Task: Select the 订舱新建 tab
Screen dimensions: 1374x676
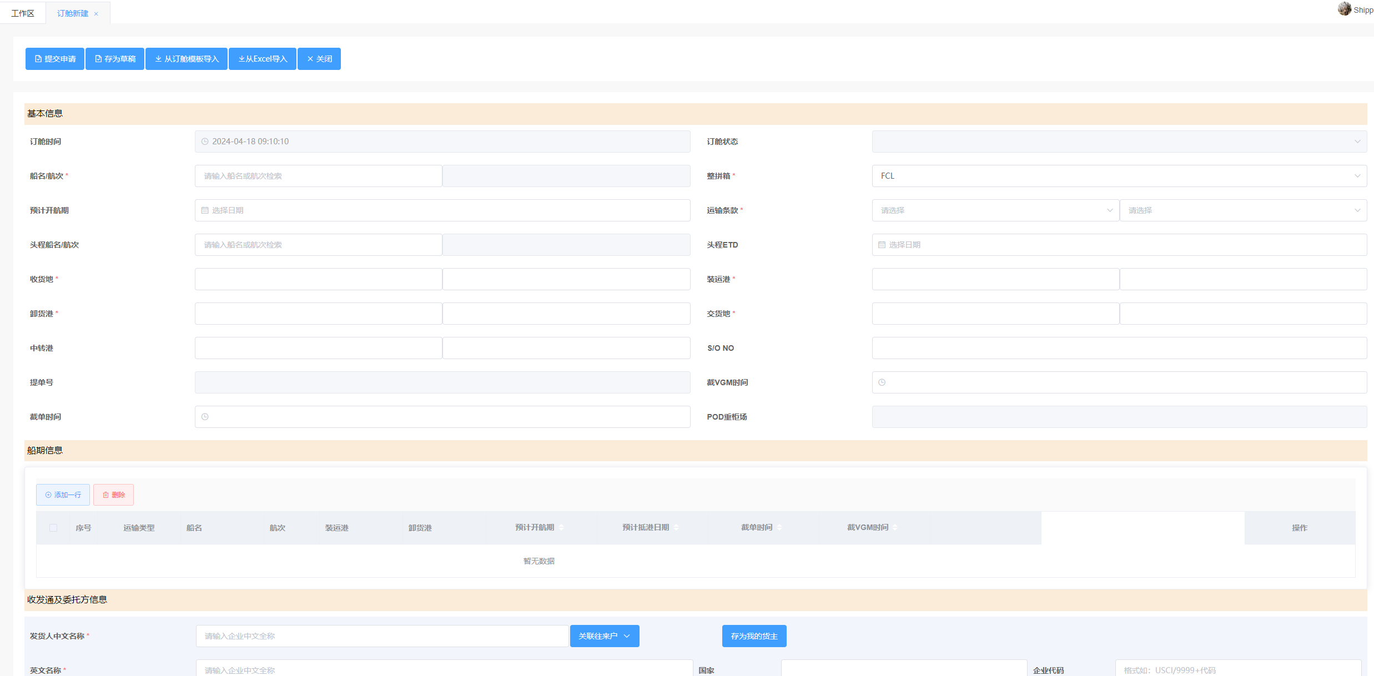Action: pyautogui.click(x=73, y=13)
